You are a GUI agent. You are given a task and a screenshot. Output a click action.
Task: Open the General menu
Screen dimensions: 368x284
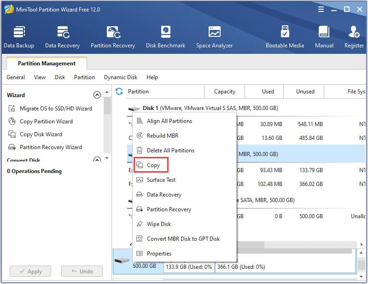16,77
